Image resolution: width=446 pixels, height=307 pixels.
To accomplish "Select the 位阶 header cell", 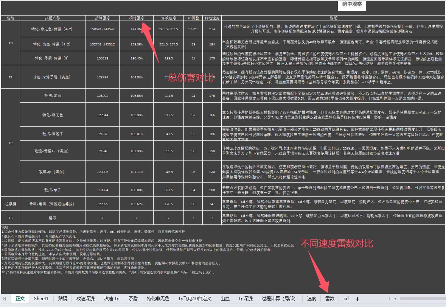I will (x=11, y=18).
